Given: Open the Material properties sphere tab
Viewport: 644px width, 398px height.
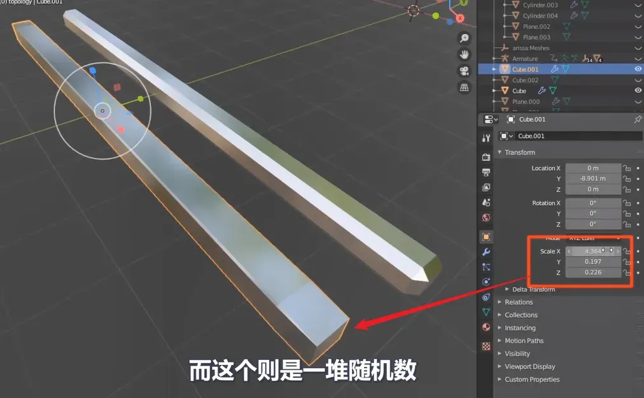Looking at the screenshot, I should [x=487, y=327].
